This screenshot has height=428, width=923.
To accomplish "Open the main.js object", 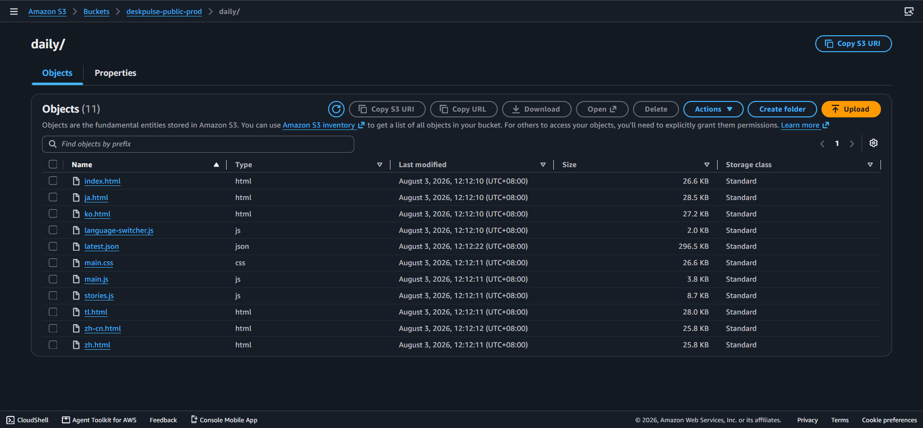I will pyautogui.click(x=96, y=279).
